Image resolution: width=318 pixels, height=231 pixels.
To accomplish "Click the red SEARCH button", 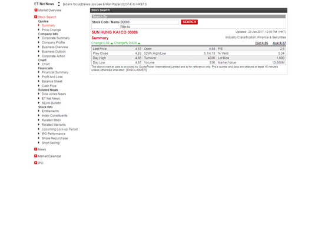I will click(190, 22).
